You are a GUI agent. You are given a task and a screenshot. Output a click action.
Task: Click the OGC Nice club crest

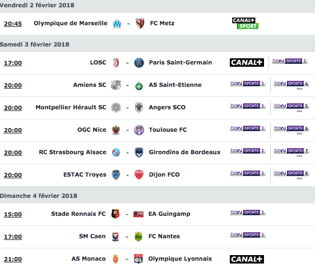pyautogui.click(x=116, y=130)
